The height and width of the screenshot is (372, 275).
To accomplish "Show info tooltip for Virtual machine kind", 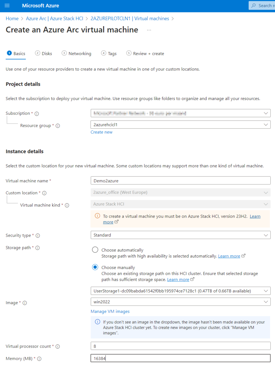I will point(67,205).
